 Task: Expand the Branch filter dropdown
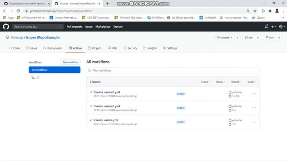click(x=236, y=82)
